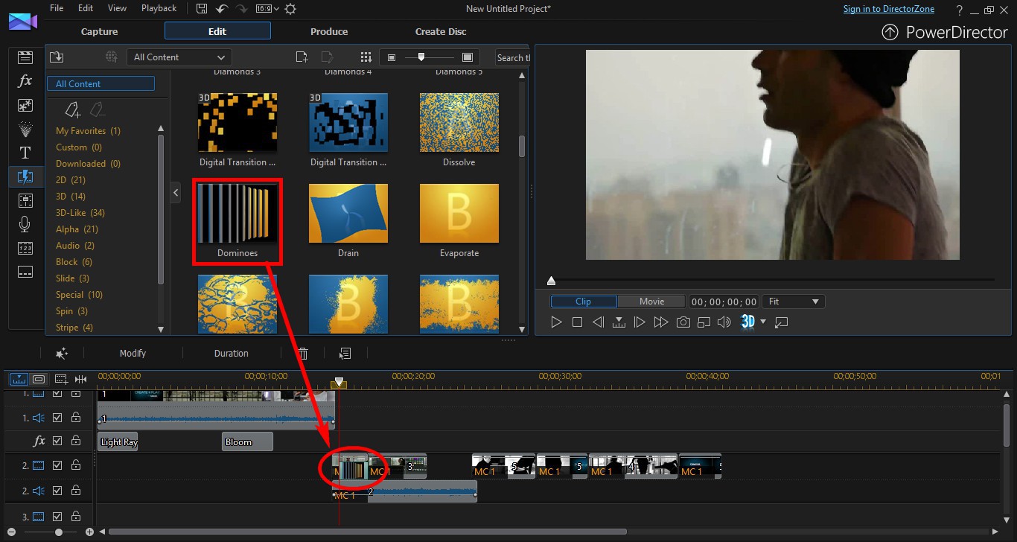Click the thumbnail size slider handle
This screenshot has height=542, width=1017.
coord(421,57)
